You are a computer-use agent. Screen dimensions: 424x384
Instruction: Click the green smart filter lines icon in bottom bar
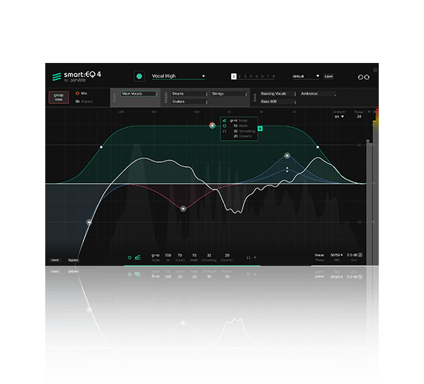click(137, 257)
